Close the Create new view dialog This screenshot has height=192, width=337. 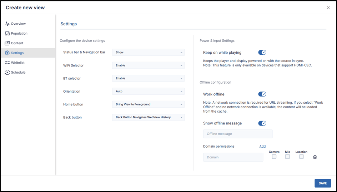pyautogui.click(x=328, y=8)
